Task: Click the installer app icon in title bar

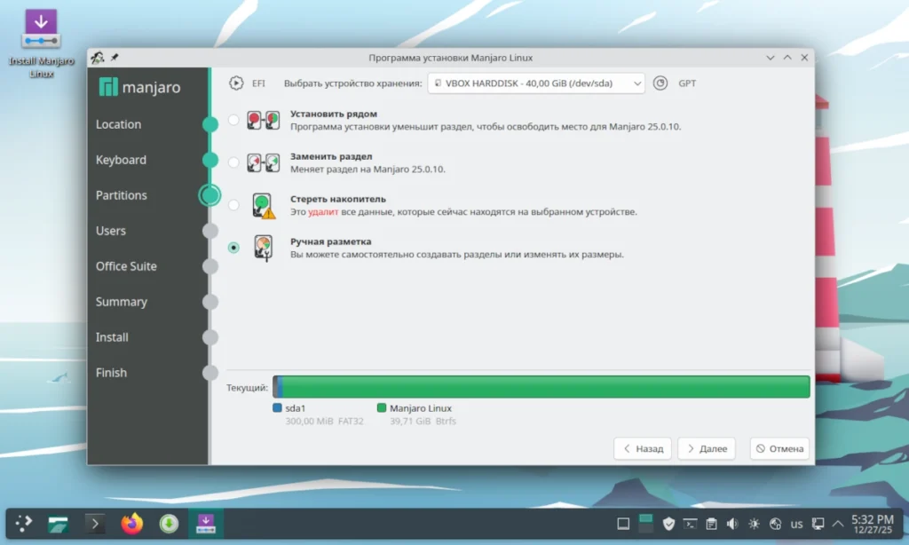Action: pyautogui.click(x=98, y=58)
